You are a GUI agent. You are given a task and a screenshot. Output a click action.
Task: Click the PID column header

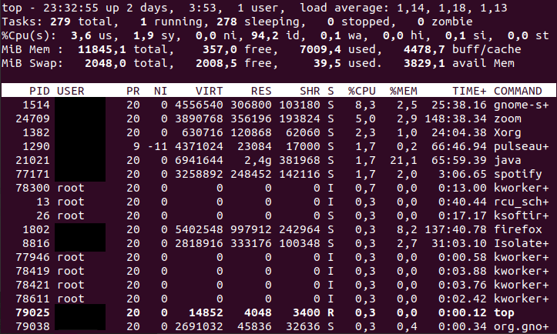(x=39, y=92)
